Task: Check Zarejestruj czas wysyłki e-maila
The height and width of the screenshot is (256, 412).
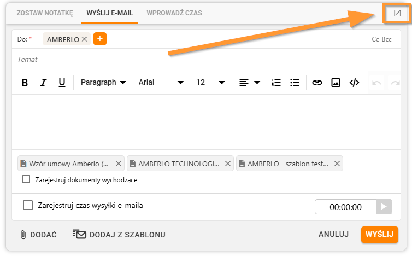Action: click(x=28, y=205)
